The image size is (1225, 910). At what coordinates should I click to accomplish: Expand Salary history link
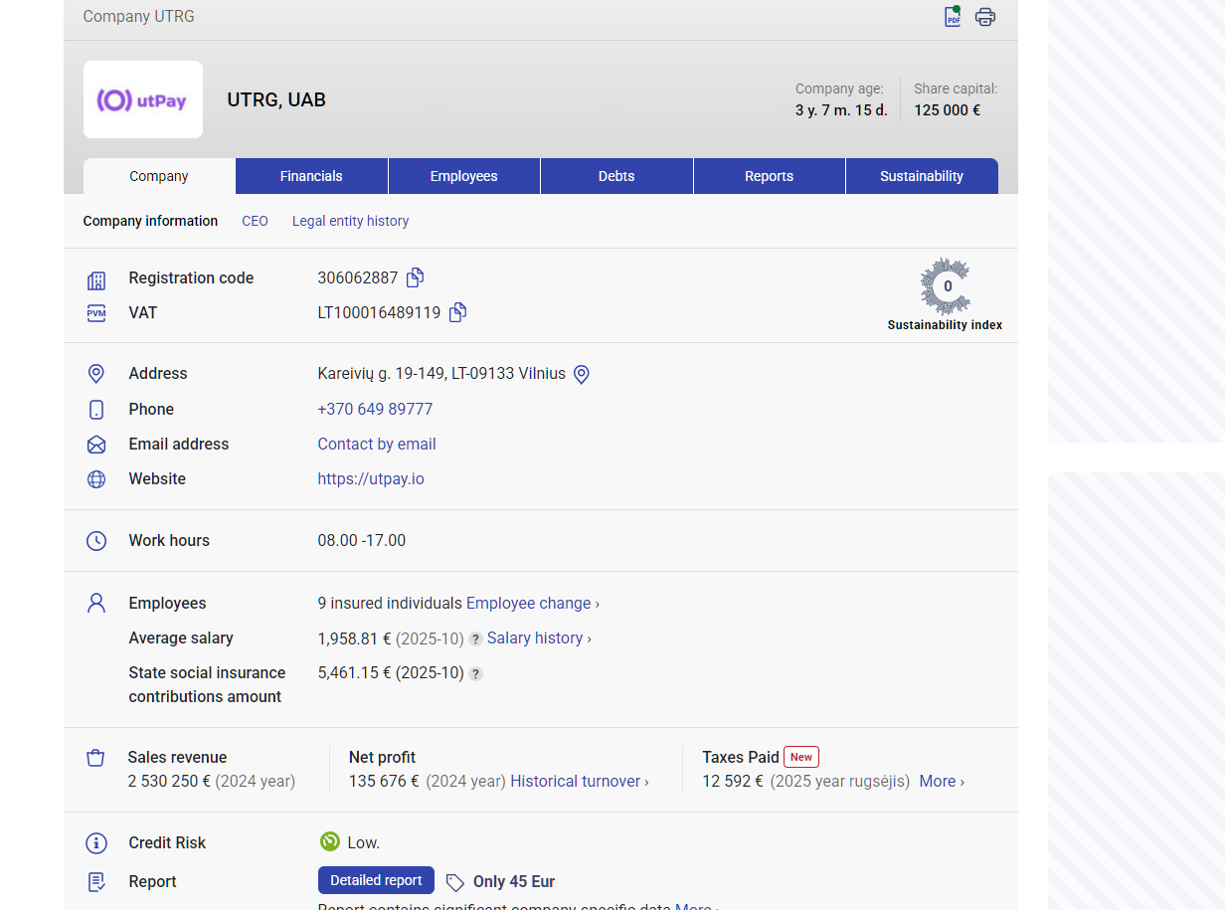click(x=538, y=638)
